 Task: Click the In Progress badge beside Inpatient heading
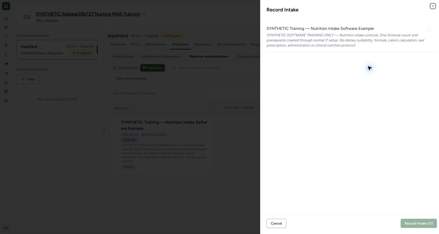[x=172, y=36]
